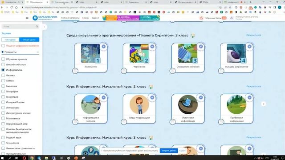285x160 pixels.
Task: Open a new browser tab
Action: tap(250, 2)
